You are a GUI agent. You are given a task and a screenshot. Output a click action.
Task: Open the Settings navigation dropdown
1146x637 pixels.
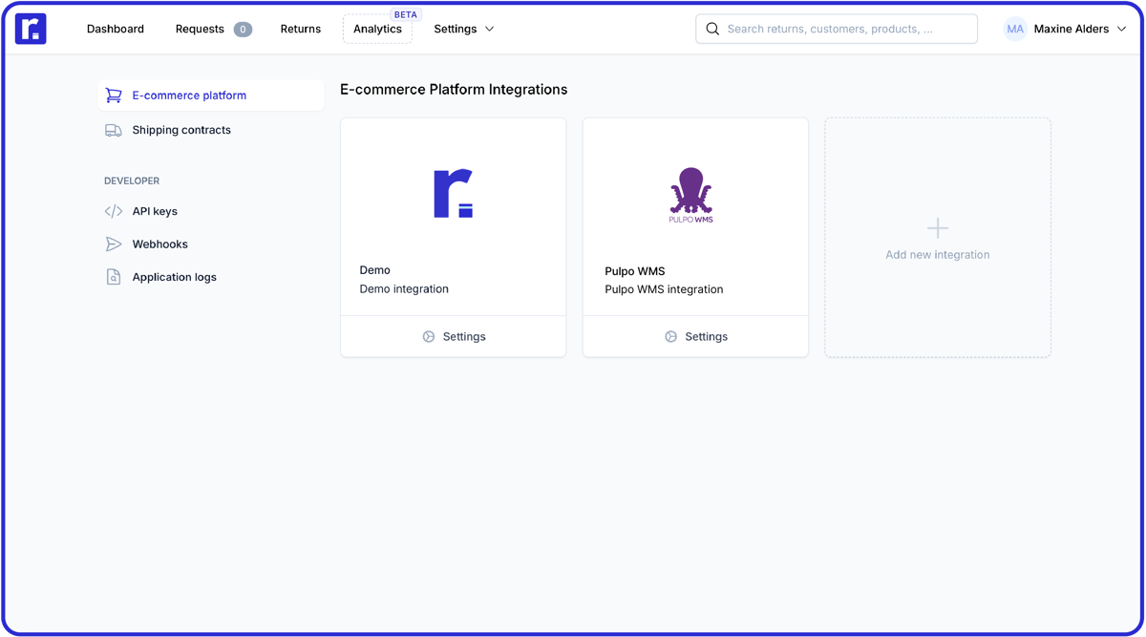[463, 29]
